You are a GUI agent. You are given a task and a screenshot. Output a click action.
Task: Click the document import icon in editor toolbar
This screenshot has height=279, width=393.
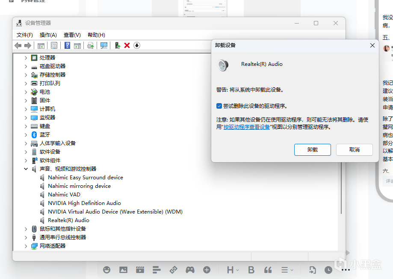tap(312, 270)
